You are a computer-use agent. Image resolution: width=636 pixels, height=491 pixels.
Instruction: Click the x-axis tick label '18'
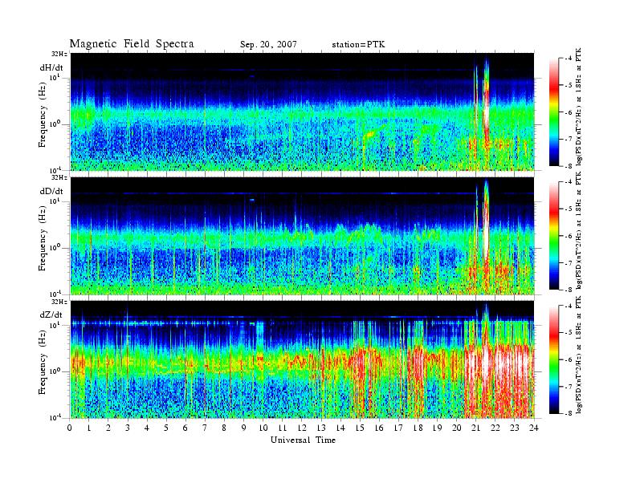click(418, 428)
